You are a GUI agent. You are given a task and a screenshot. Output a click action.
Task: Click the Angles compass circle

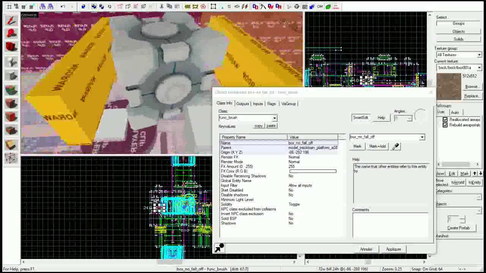coord(420,116)
